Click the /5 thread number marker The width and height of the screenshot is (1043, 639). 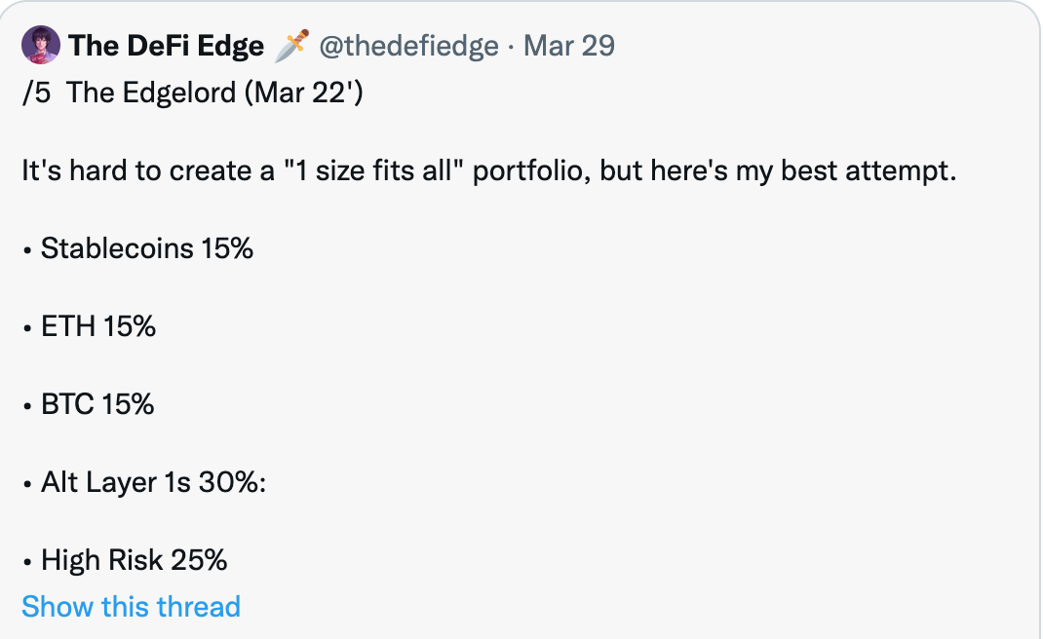(x=37, y=93)
